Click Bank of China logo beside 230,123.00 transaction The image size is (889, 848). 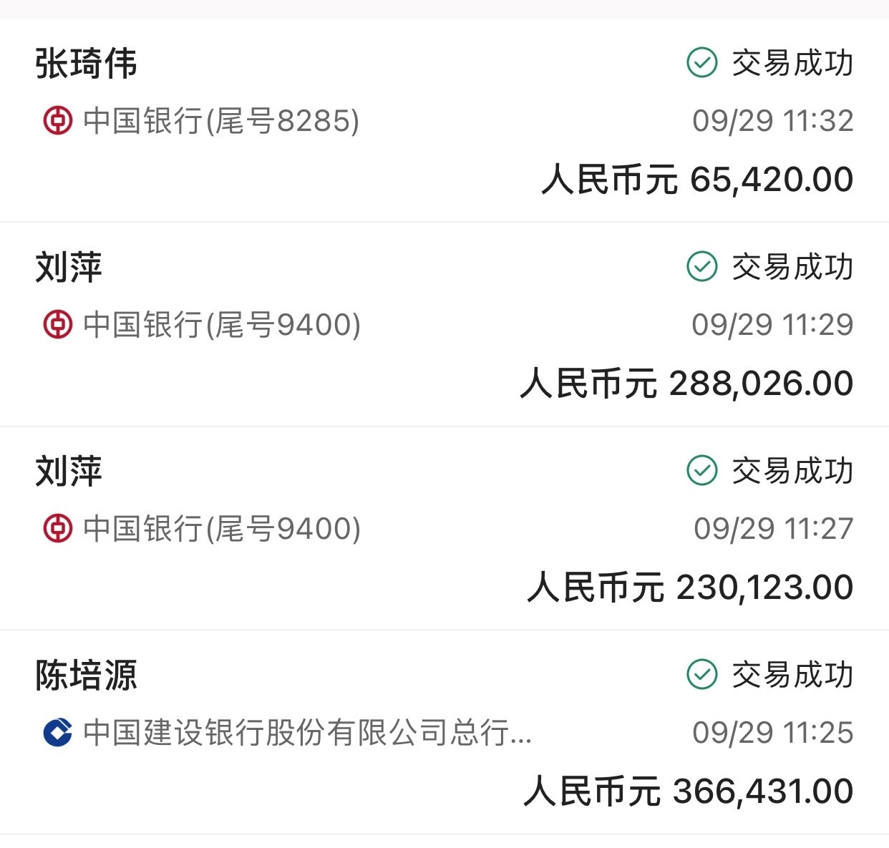pos(57,528)
